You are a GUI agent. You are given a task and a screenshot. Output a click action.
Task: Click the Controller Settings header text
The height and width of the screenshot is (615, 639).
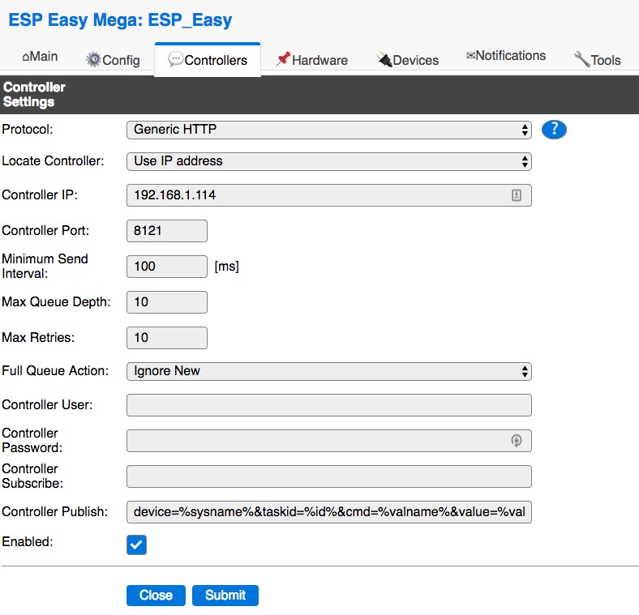tap(34, 95)
